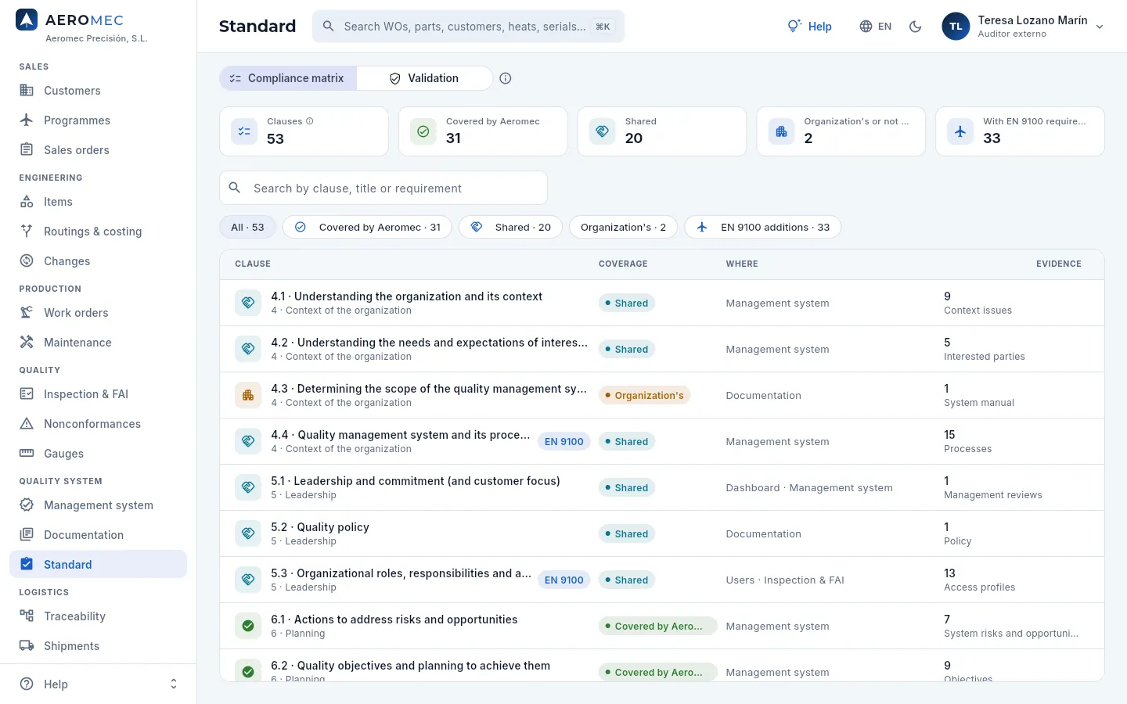Filter clauses Covered by Aeromec · 31
The image size is (1127, 704).
coord(367,228)
